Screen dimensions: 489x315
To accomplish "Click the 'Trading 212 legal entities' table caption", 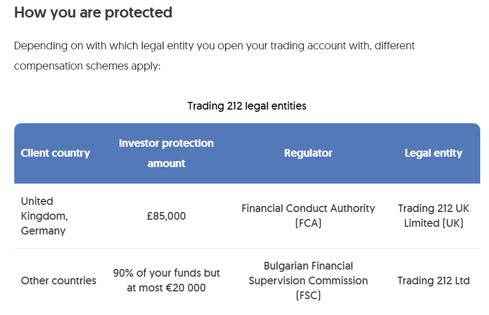I will point(247,106).
